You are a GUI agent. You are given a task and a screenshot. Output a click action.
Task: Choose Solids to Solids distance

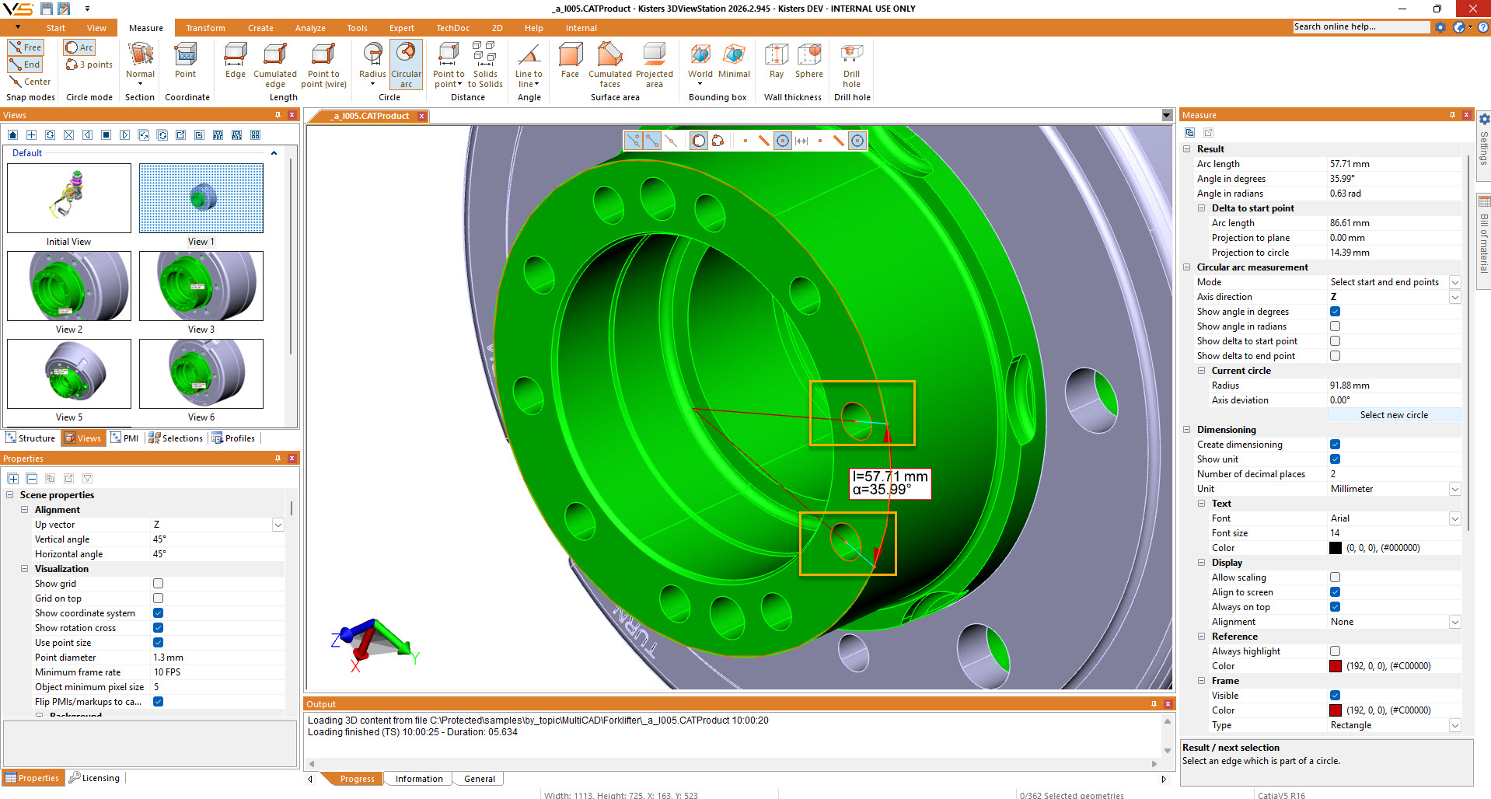point(485,65)
